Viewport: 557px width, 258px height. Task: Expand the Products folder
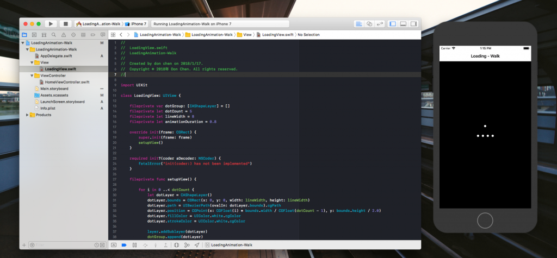click(27, 115)
